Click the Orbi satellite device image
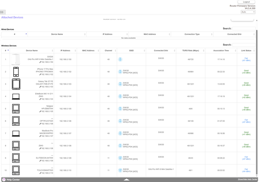259x182 pixels. click(x=16, y=59)
